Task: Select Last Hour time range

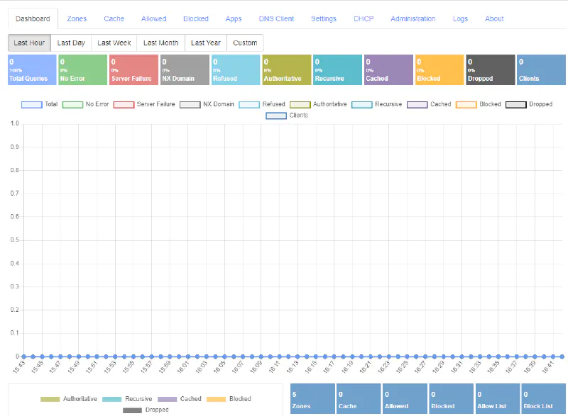Action: tap(29, 43)
